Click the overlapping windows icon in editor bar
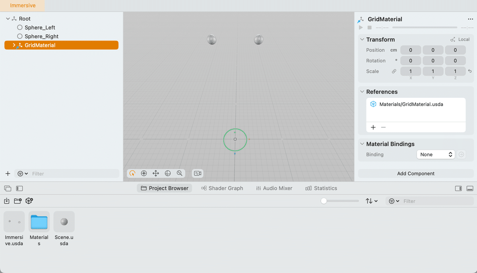 coord(8,188)
